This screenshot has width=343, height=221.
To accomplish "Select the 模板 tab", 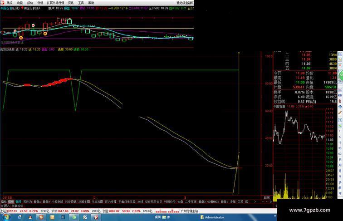I will (x=11, y=202).
